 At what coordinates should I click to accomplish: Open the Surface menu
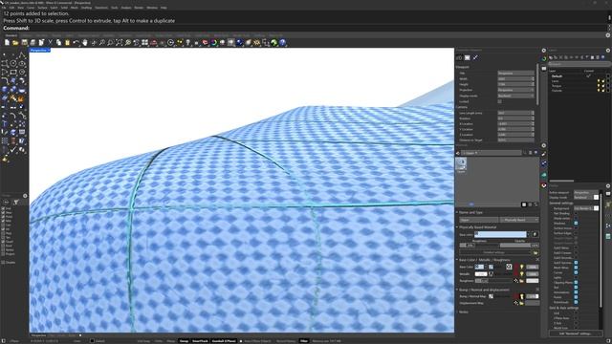42,8
